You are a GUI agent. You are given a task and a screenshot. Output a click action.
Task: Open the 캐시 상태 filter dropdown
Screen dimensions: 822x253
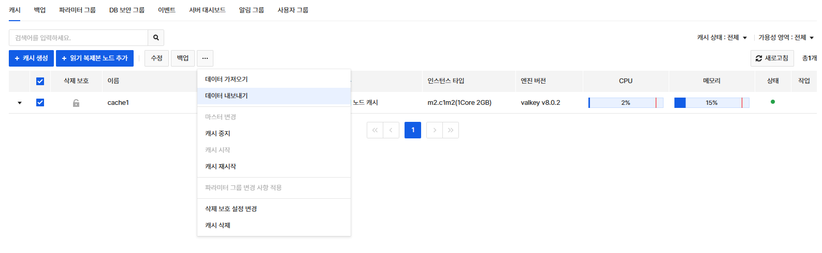(722, 38)
